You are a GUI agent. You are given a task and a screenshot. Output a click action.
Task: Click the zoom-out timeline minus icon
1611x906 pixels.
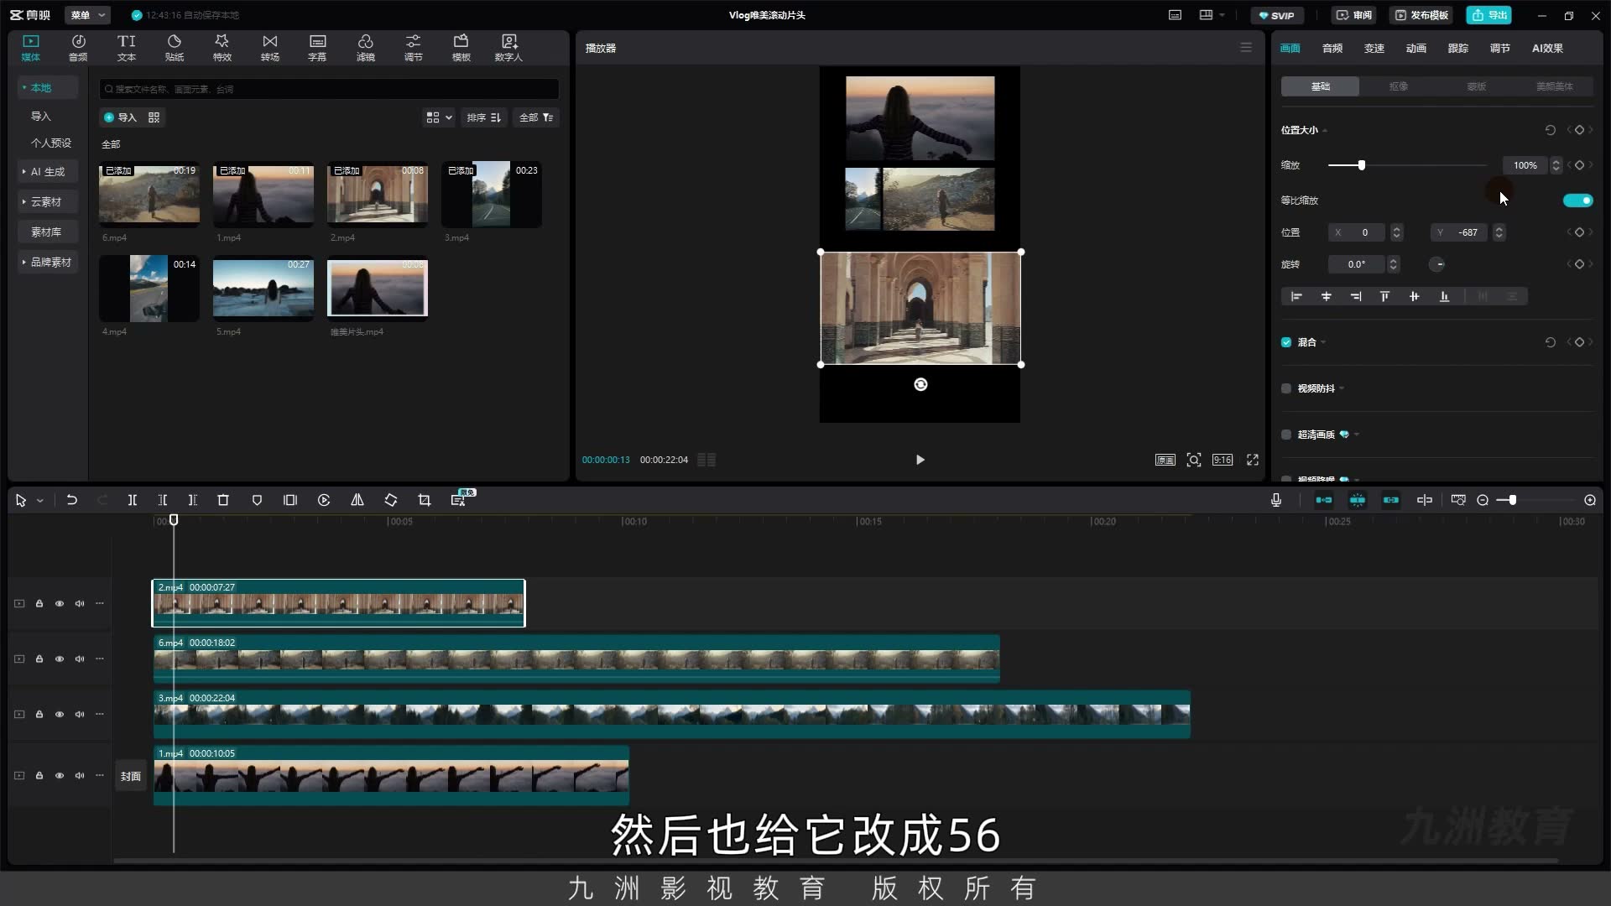point(1483,500)
